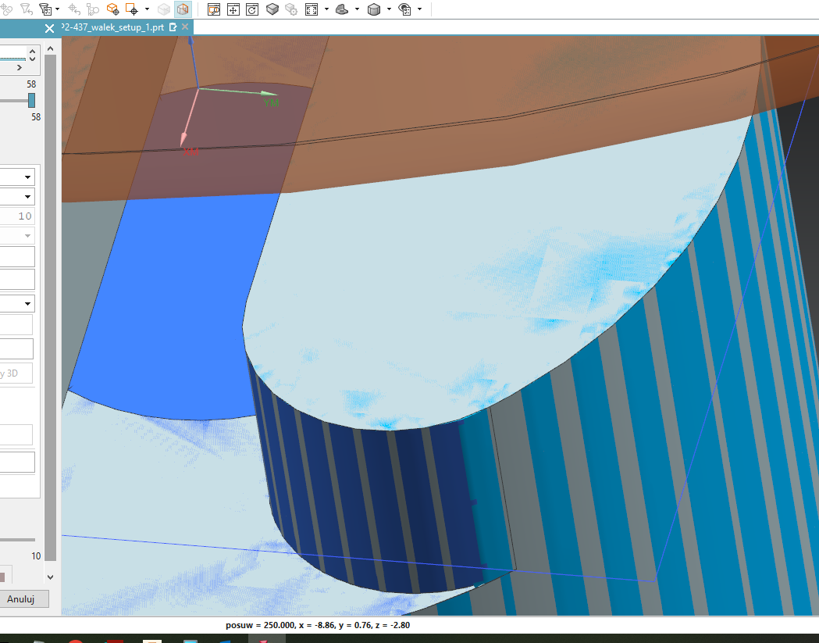Click the slider handle set at 58

(31, 100)
